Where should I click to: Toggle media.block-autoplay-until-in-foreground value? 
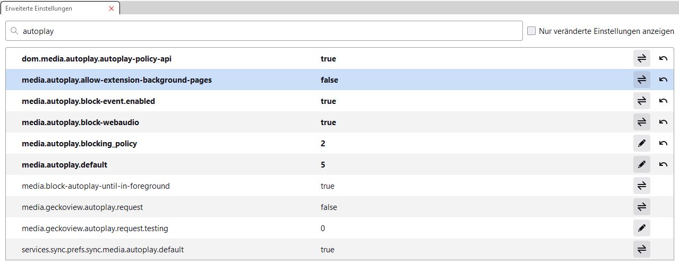(x=641, y=186)
